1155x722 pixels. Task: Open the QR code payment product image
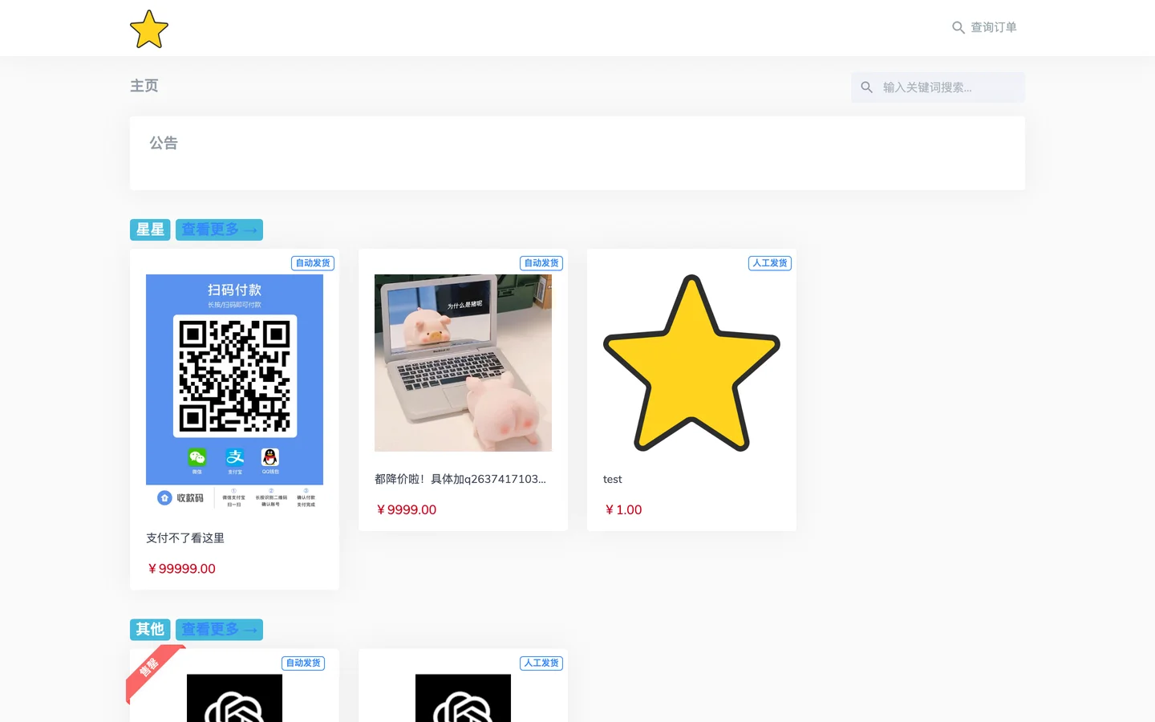pos(234,392)
